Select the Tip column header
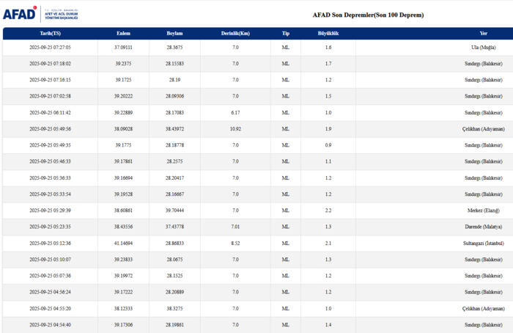Screen dimensions: 513x333 pyautogui.click(x=286, y=34)
